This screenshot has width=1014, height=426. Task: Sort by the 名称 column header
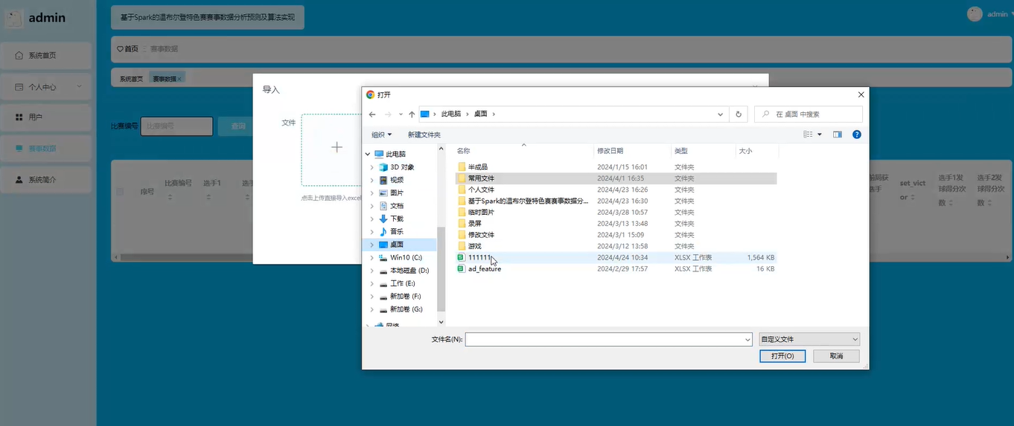[524, 151]
